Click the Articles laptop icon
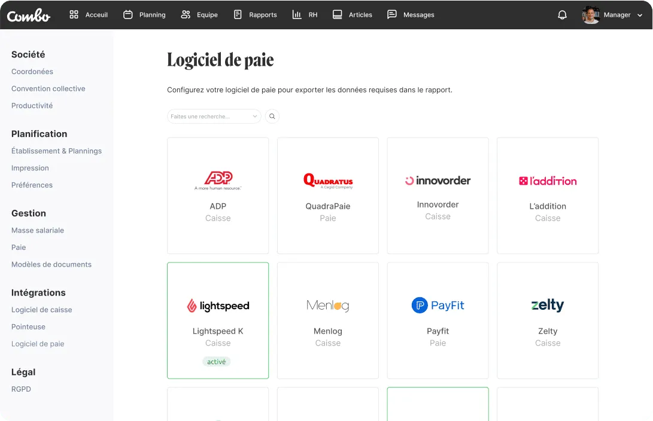Image resolution: width=653 pixels, height=421 pixels. click(338, 14)
